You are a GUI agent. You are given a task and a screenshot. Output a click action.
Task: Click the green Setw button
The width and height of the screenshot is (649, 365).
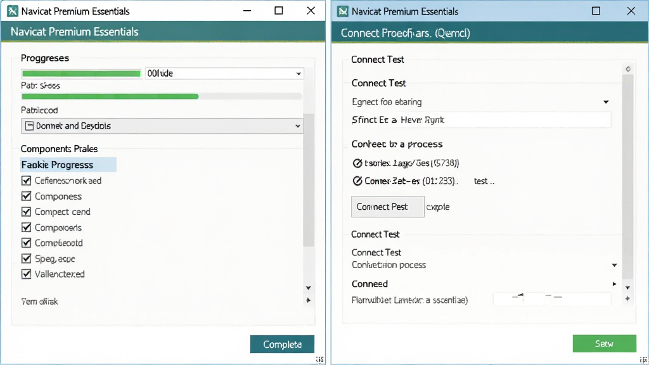coord(604,343)
